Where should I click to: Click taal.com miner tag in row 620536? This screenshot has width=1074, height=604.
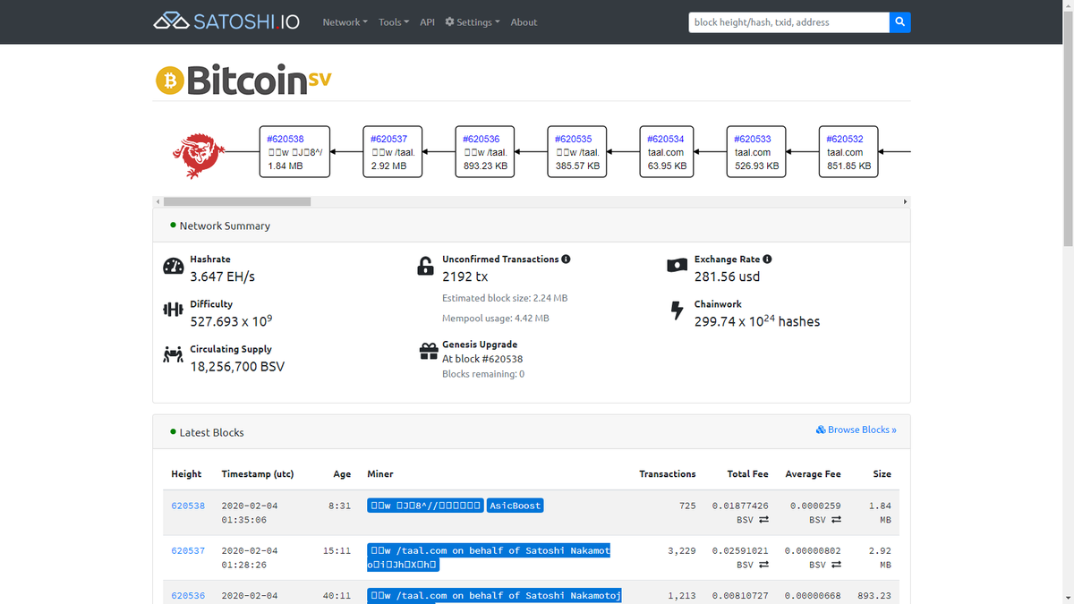494,595
